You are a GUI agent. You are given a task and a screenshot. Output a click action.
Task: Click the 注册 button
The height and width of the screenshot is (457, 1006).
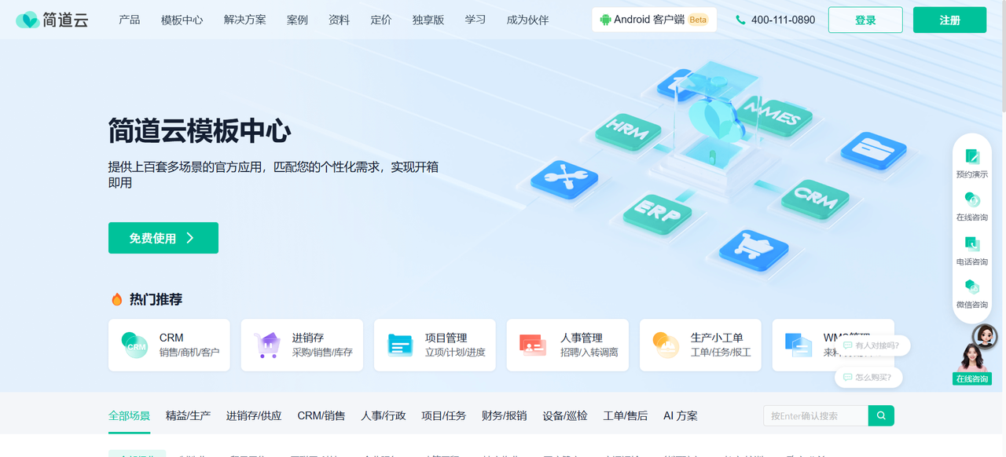[949, 20]
